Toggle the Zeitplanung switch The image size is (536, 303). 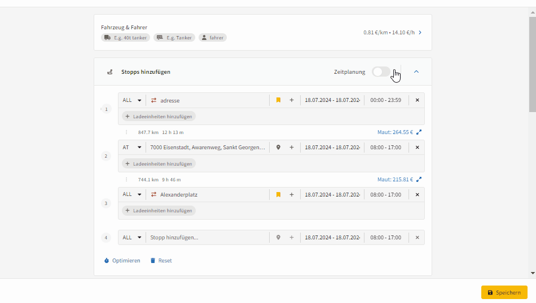click(x=381, y=72)
